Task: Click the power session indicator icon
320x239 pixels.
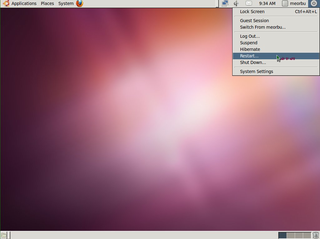Action: [314, 3]
